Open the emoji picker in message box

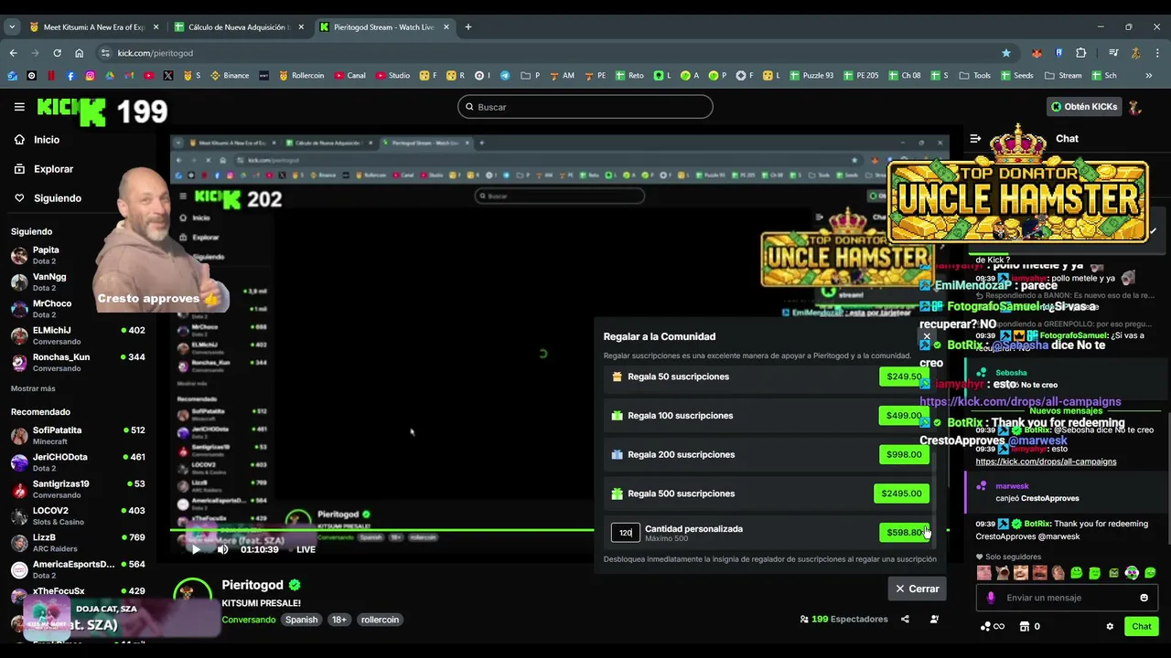(1144, 598)
